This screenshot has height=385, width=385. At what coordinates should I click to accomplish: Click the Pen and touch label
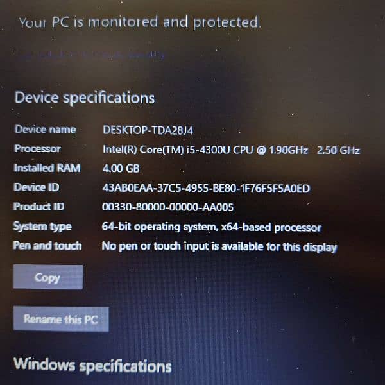pyautogui.click(x=47, y=246)
